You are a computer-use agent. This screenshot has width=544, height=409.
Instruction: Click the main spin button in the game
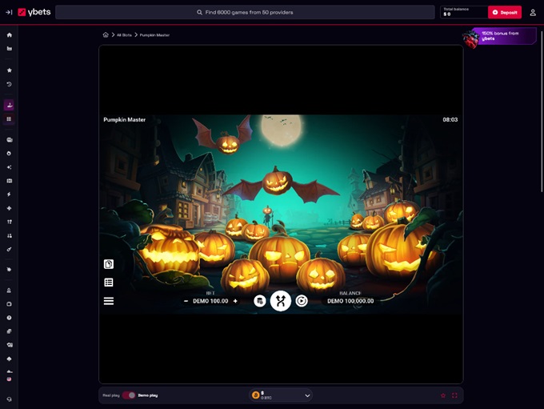281,301
